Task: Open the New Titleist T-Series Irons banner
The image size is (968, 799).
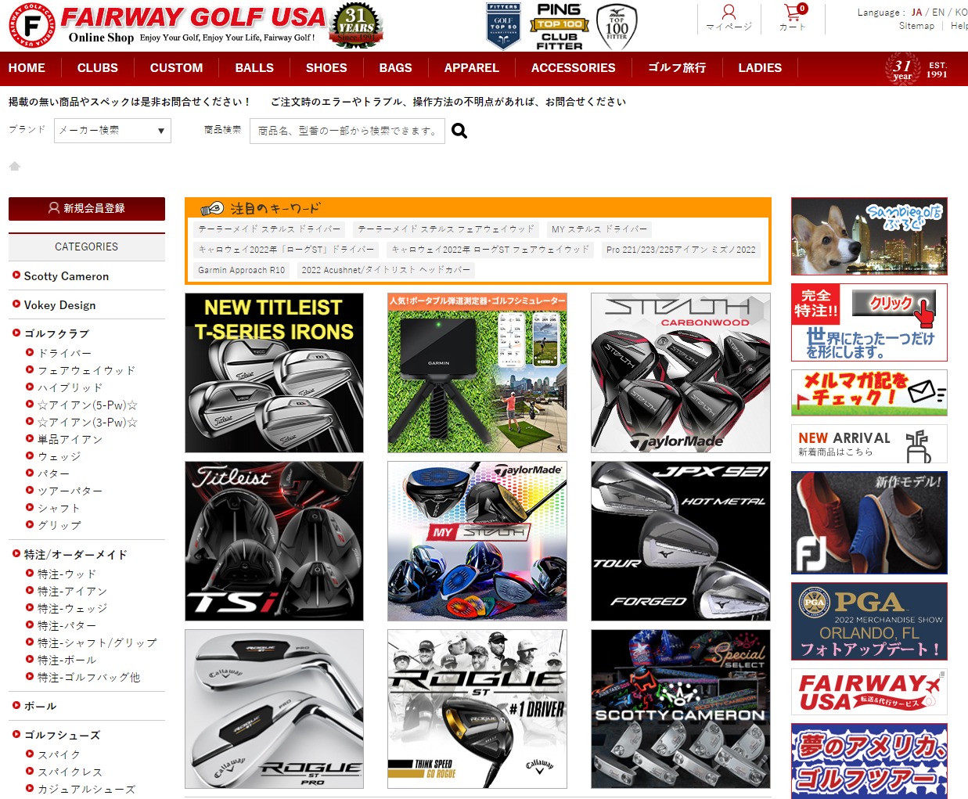Action: pos(274,373)
